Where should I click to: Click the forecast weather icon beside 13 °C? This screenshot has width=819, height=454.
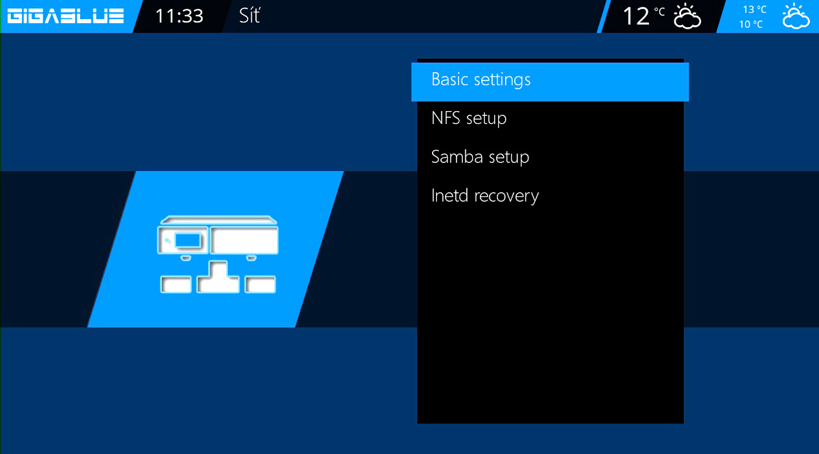pyautogui.click(x=796, y=16)
